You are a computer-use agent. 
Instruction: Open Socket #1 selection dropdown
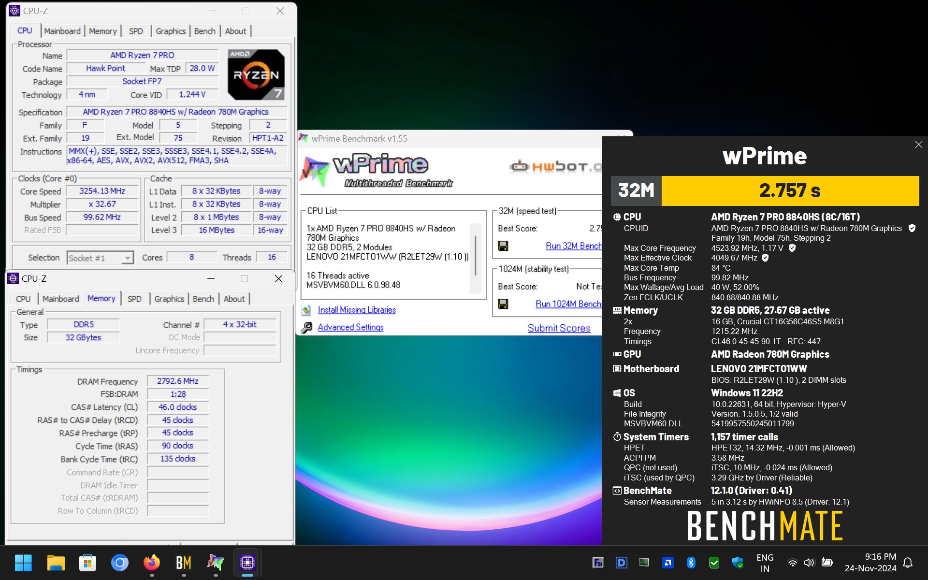click(100, 258)
